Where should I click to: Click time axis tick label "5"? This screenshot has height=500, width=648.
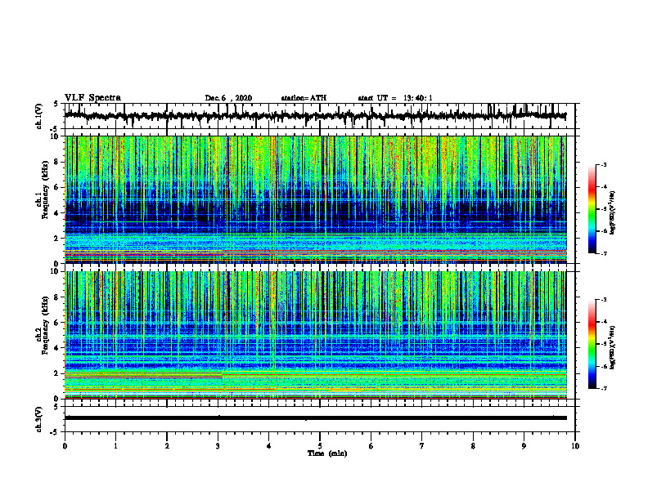(x=320, y=446)
